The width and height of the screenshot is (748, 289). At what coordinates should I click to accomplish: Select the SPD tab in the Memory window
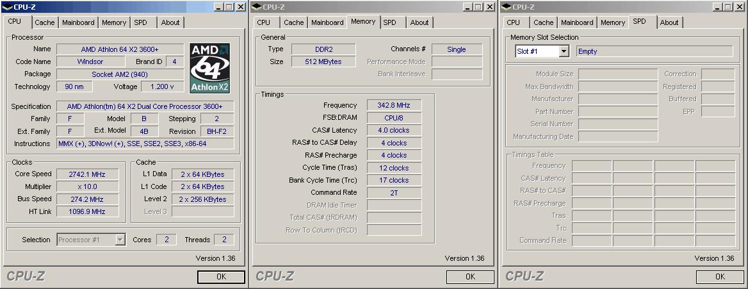(389, 22)
